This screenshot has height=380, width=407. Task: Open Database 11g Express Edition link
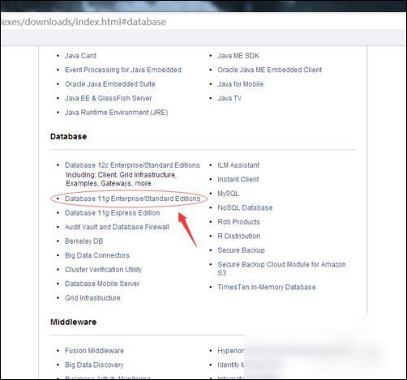112,213
